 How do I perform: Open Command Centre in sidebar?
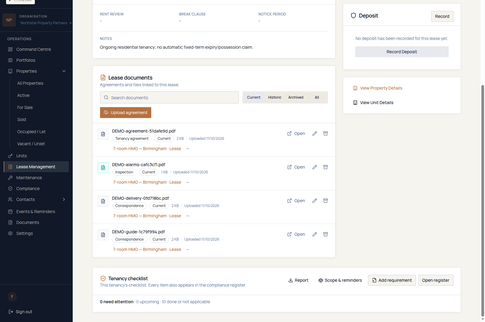[36, 49]
